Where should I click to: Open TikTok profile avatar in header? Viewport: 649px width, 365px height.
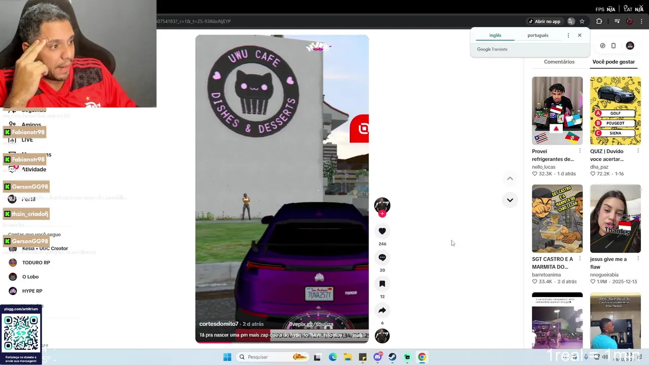point(630,46)
